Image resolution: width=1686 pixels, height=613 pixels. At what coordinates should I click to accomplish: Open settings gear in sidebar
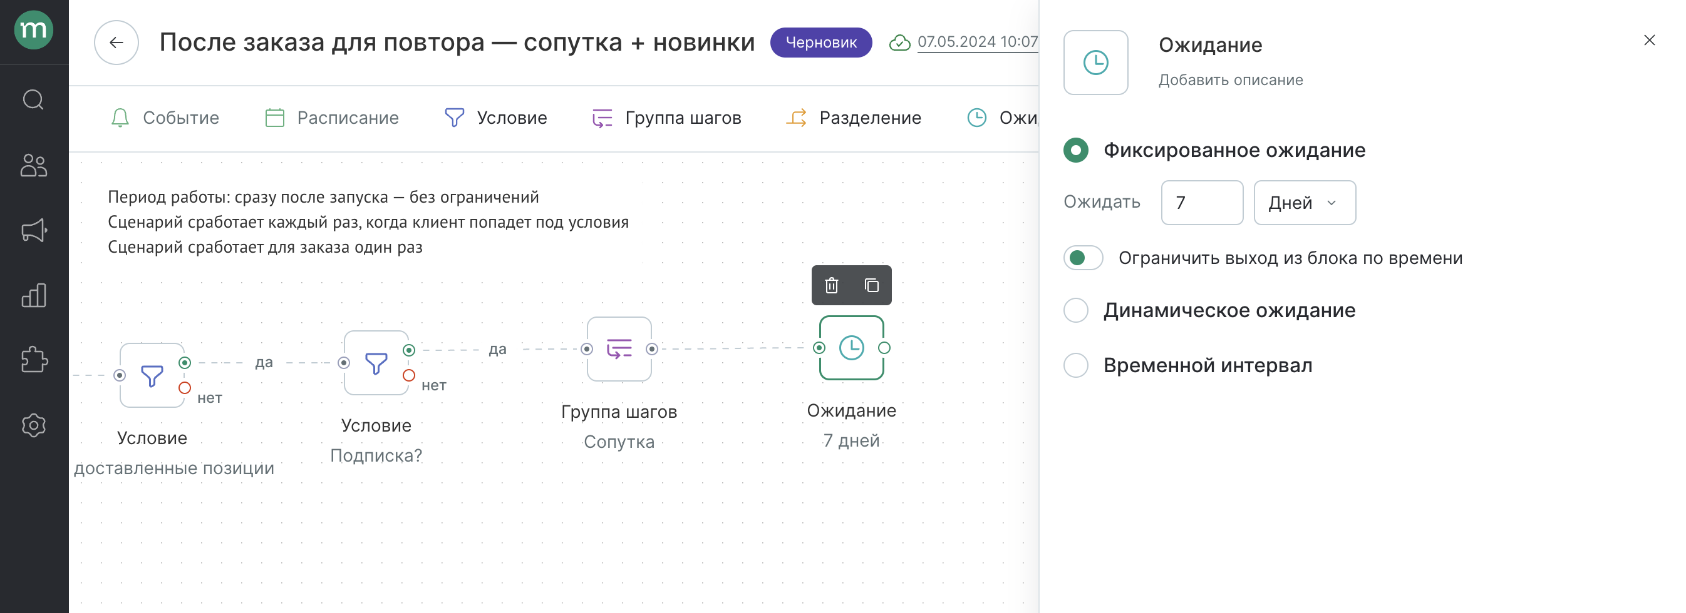click(x=33, y=425)
